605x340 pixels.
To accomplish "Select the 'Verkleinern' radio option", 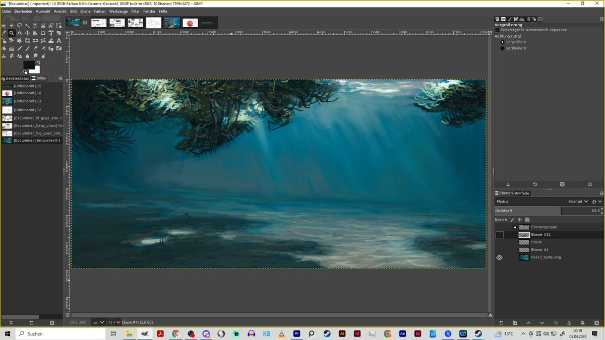I will click(x=502, y=48).
